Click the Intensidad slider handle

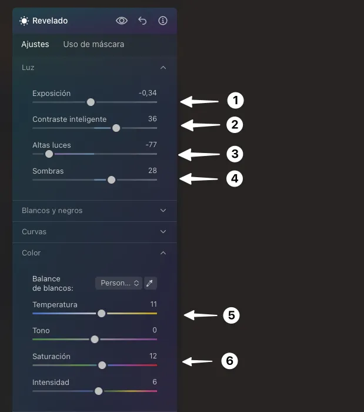[x=98, y=391]
